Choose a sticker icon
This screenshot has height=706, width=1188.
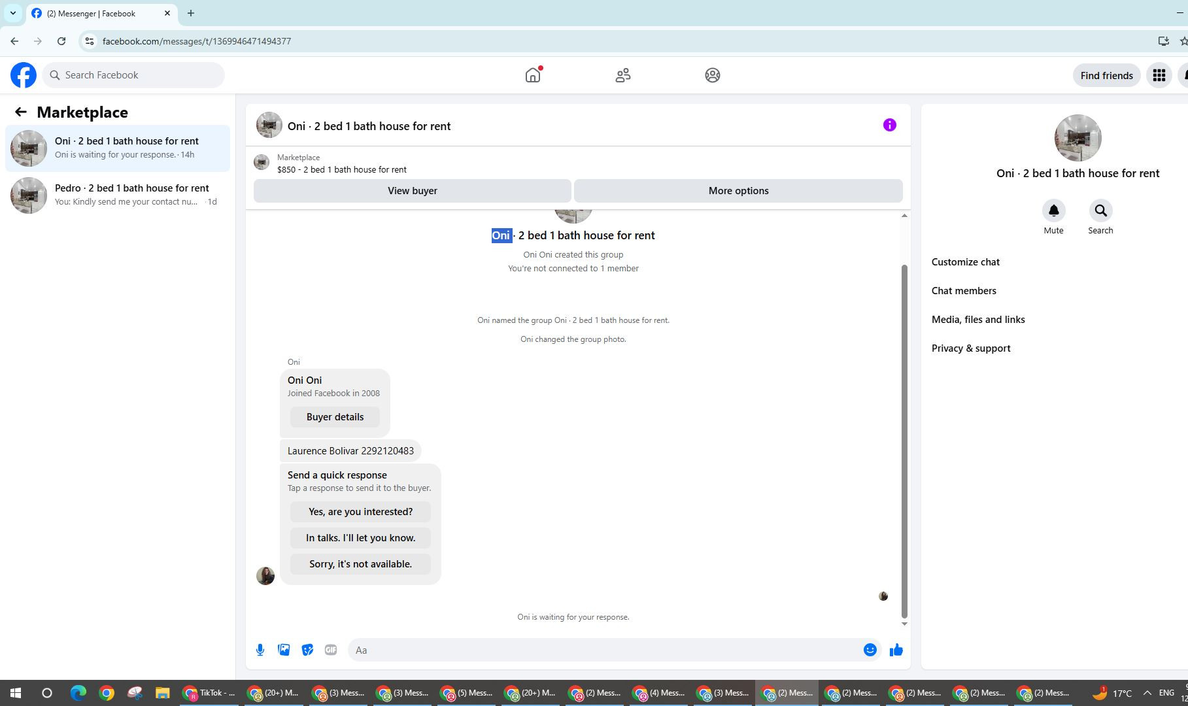(x=307, y=650)
